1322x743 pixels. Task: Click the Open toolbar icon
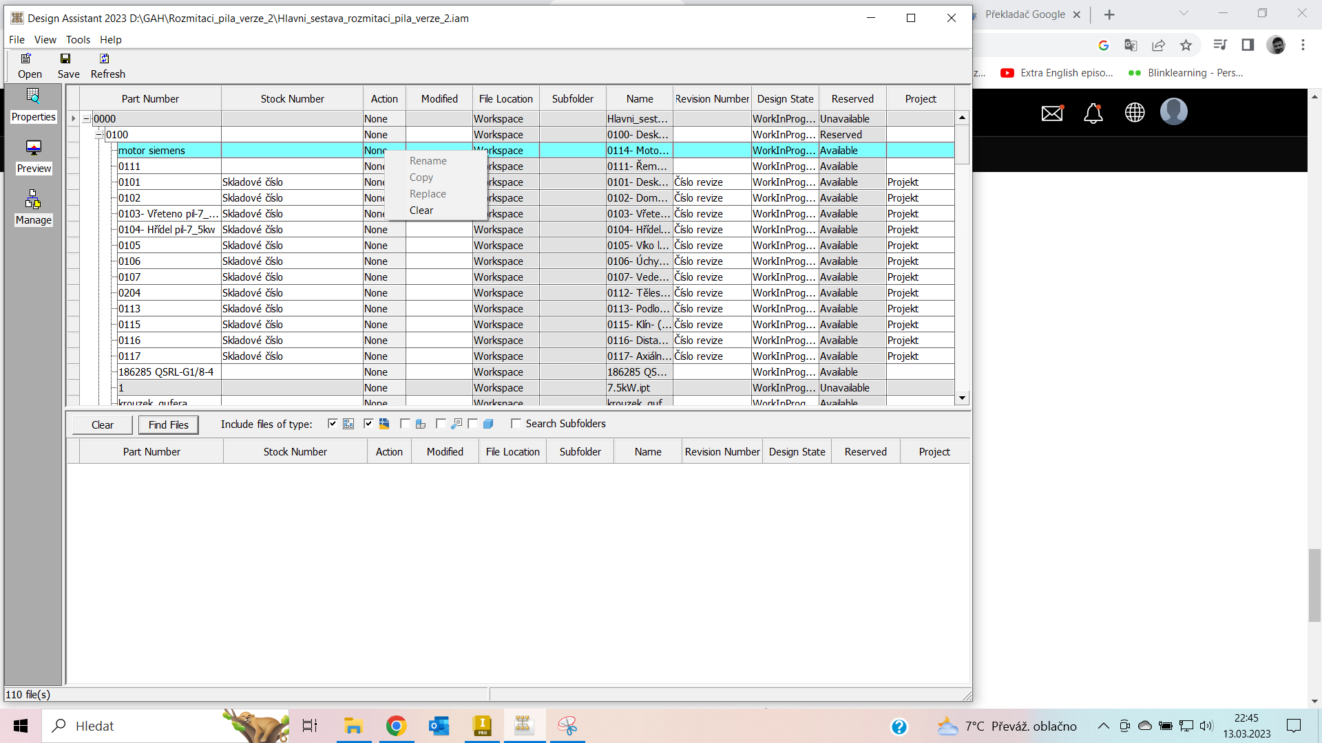coord(30,65)
